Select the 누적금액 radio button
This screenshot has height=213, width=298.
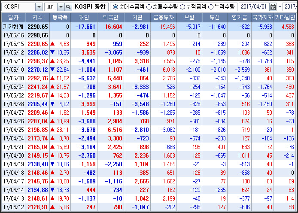(x=182, y=7)
